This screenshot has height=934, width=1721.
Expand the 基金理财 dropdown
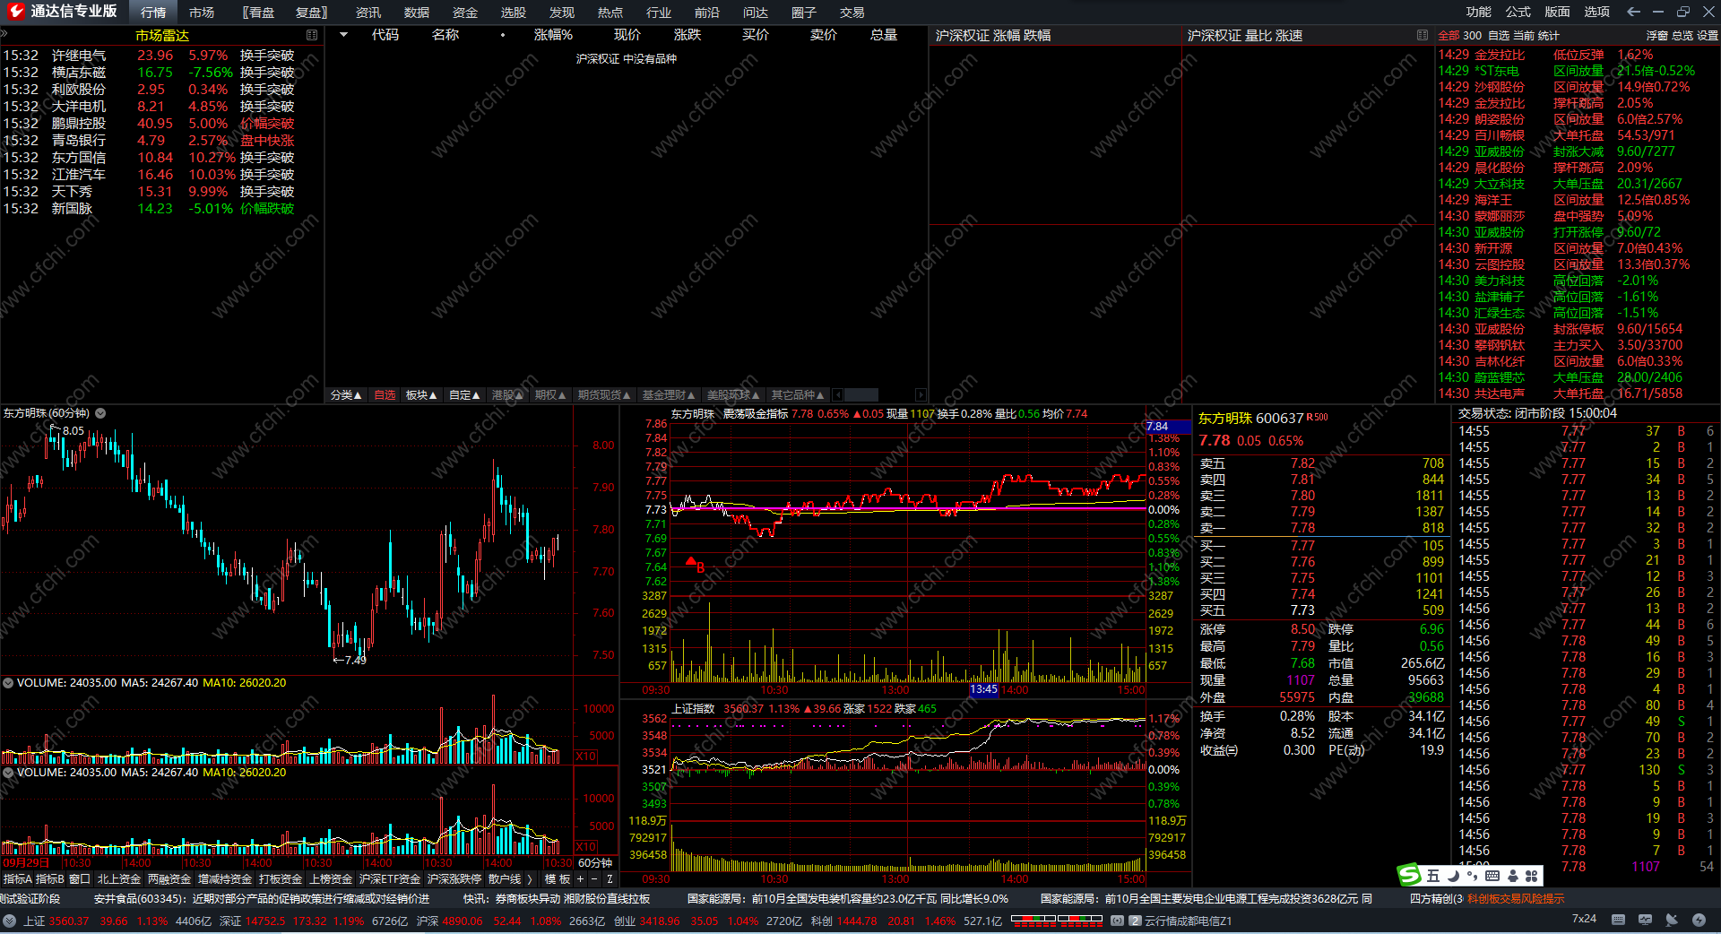(669, 395)
